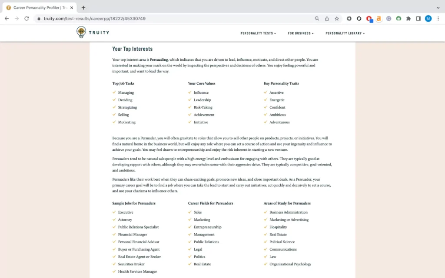Screen dimensions: 445x278
Task: Click the 'Key Personality Traits' heading
Action: pyautogui.click(x=281, y=83)
